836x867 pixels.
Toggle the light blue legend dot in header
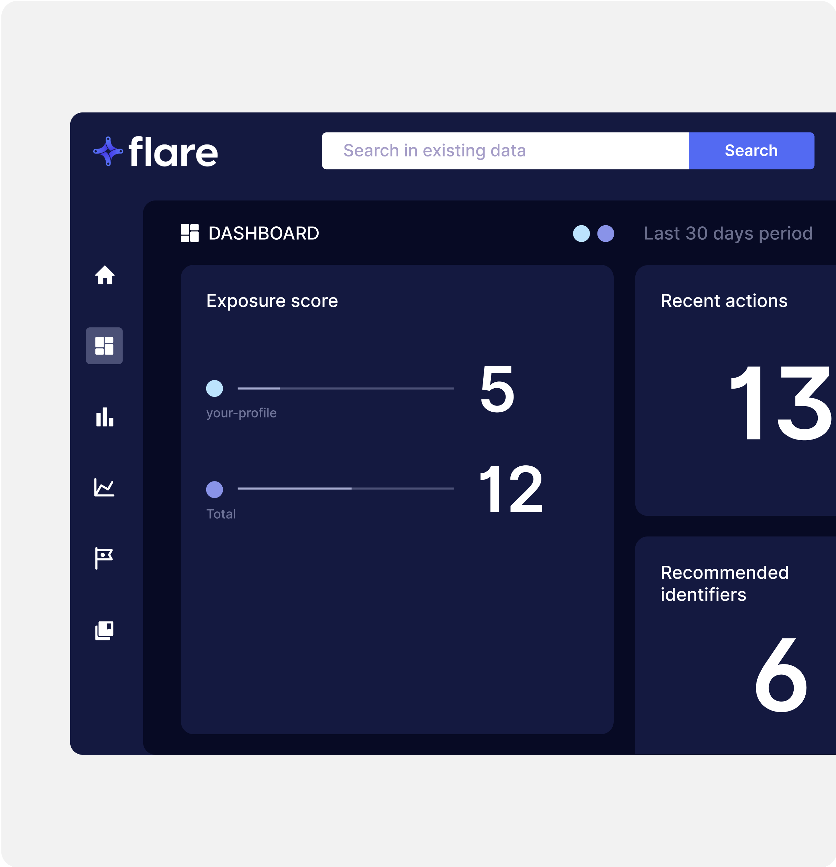coord(581,234)
